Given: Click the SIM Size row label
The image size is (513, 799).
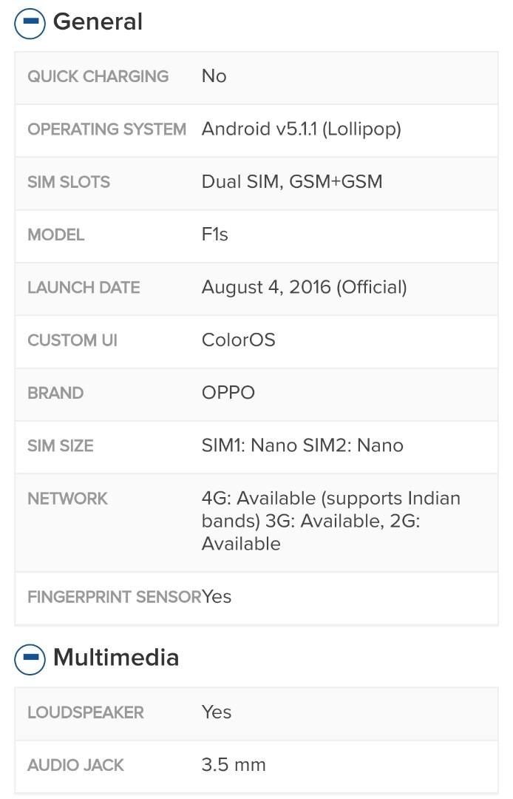Looking at the screenshot, I should click(61, 446).
